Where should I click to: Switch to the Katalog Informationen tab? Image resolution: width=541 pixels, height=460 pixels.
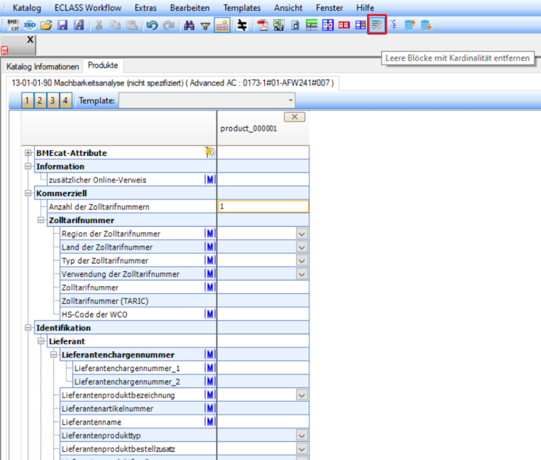coord(43,66)
